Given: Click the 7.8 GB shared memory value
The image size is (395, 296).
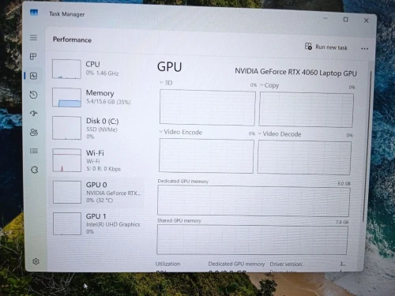Looking at the screenshot, I should [x=342, y=222].
